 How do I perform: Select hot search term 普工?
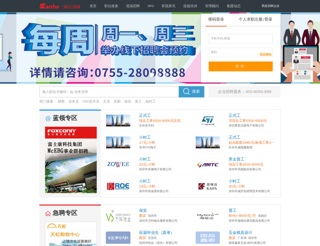tap(138, 101)
